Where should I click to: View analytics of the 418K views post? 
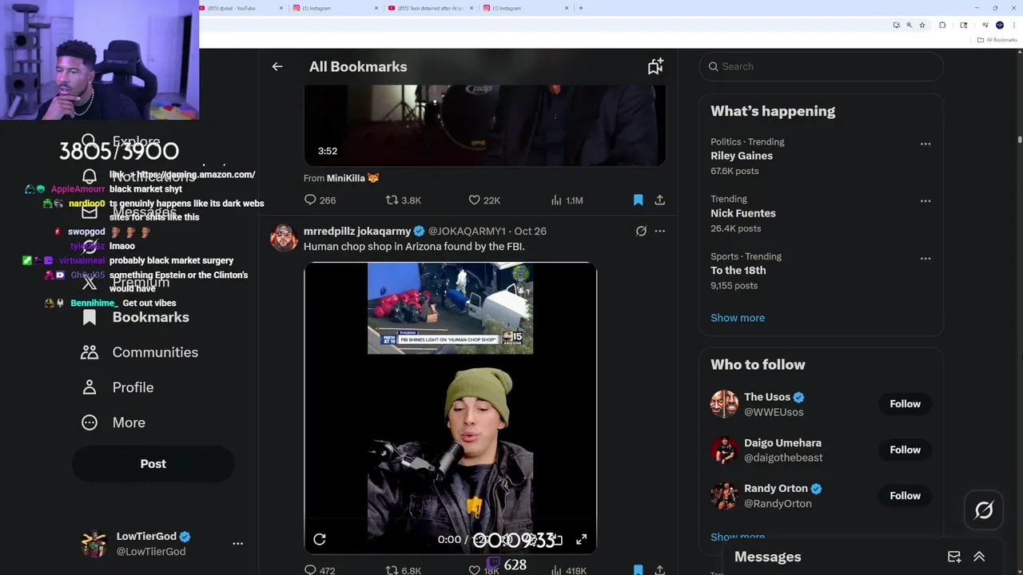pyautogui.click(x=568, y=570)
